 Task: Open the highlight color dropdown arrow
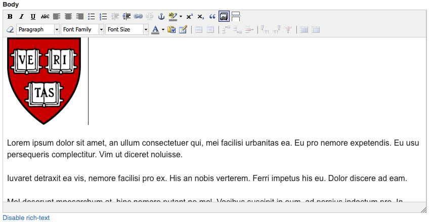181,17
